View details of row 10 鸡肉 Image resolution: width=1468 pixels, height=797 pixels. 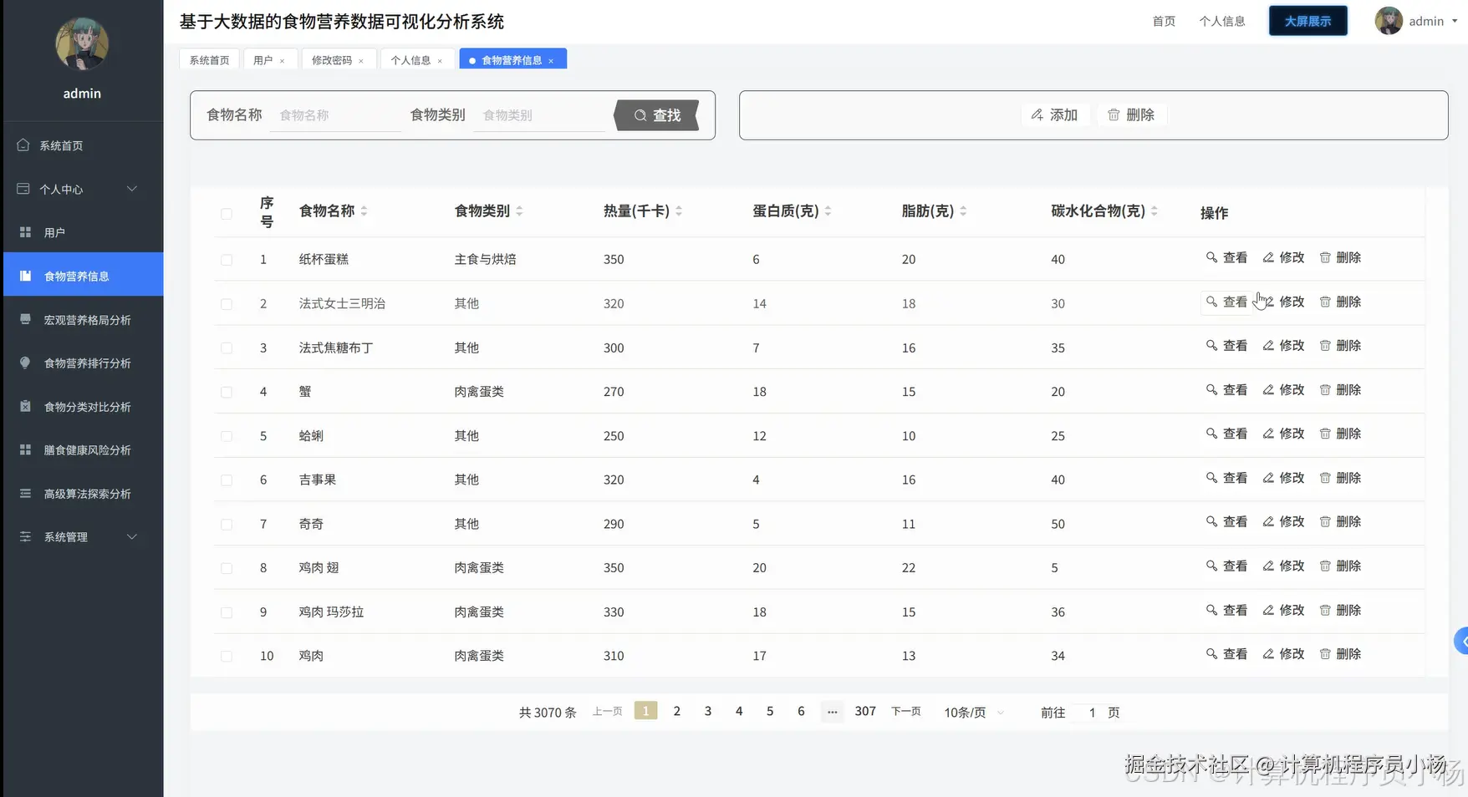(1226, 654)
